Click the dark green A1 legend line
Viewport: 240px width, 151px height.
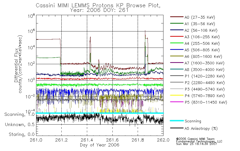click(x=177, y=23)
